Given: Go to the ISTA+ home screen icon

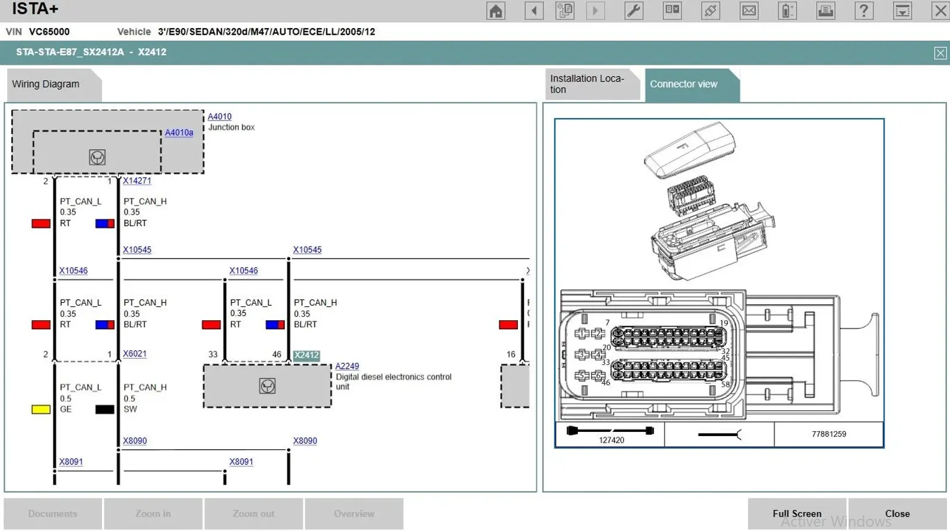Looking at the screenshot, I should click(496, 11).
